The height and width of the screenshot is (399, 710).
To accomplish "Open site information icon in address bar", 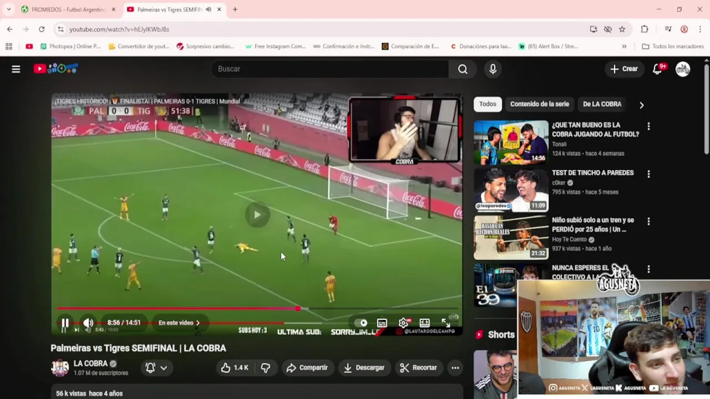I will tap(60, 29).
